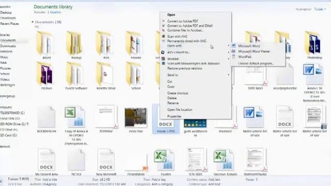
Task: Pick WordPad from Open with submenu
Action: [258, 57]
